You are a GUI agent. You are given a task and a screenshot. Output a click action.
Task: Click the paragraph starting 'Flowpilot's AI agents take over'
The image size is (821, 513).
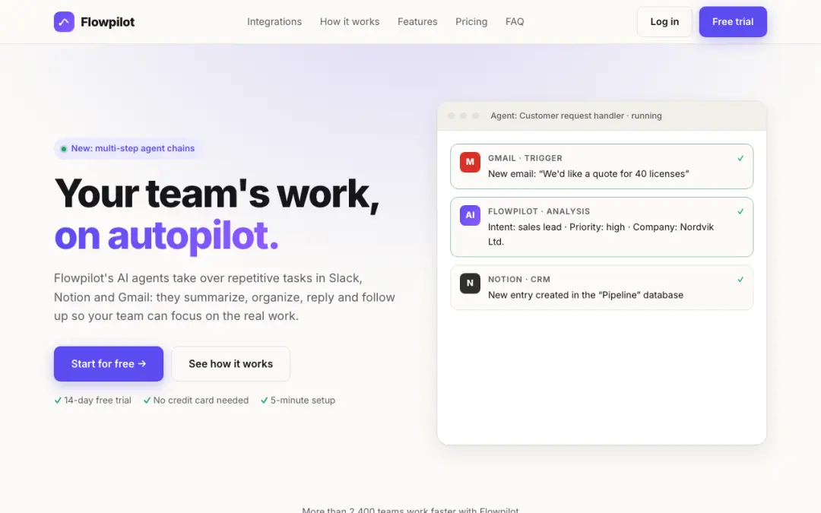click(x=224, y=297)
